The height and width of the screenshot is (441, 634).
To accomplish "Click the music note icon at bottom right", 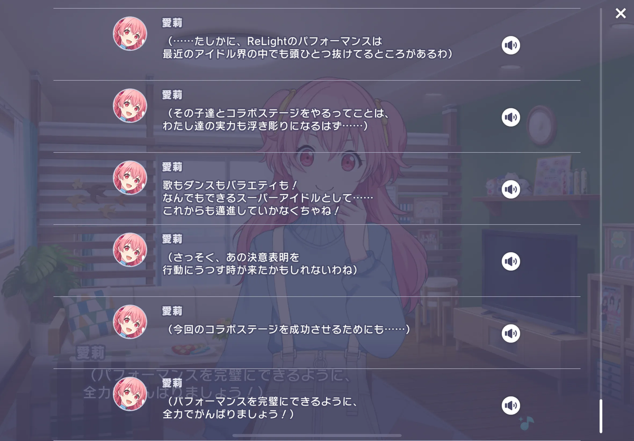I will click(526, 422).
